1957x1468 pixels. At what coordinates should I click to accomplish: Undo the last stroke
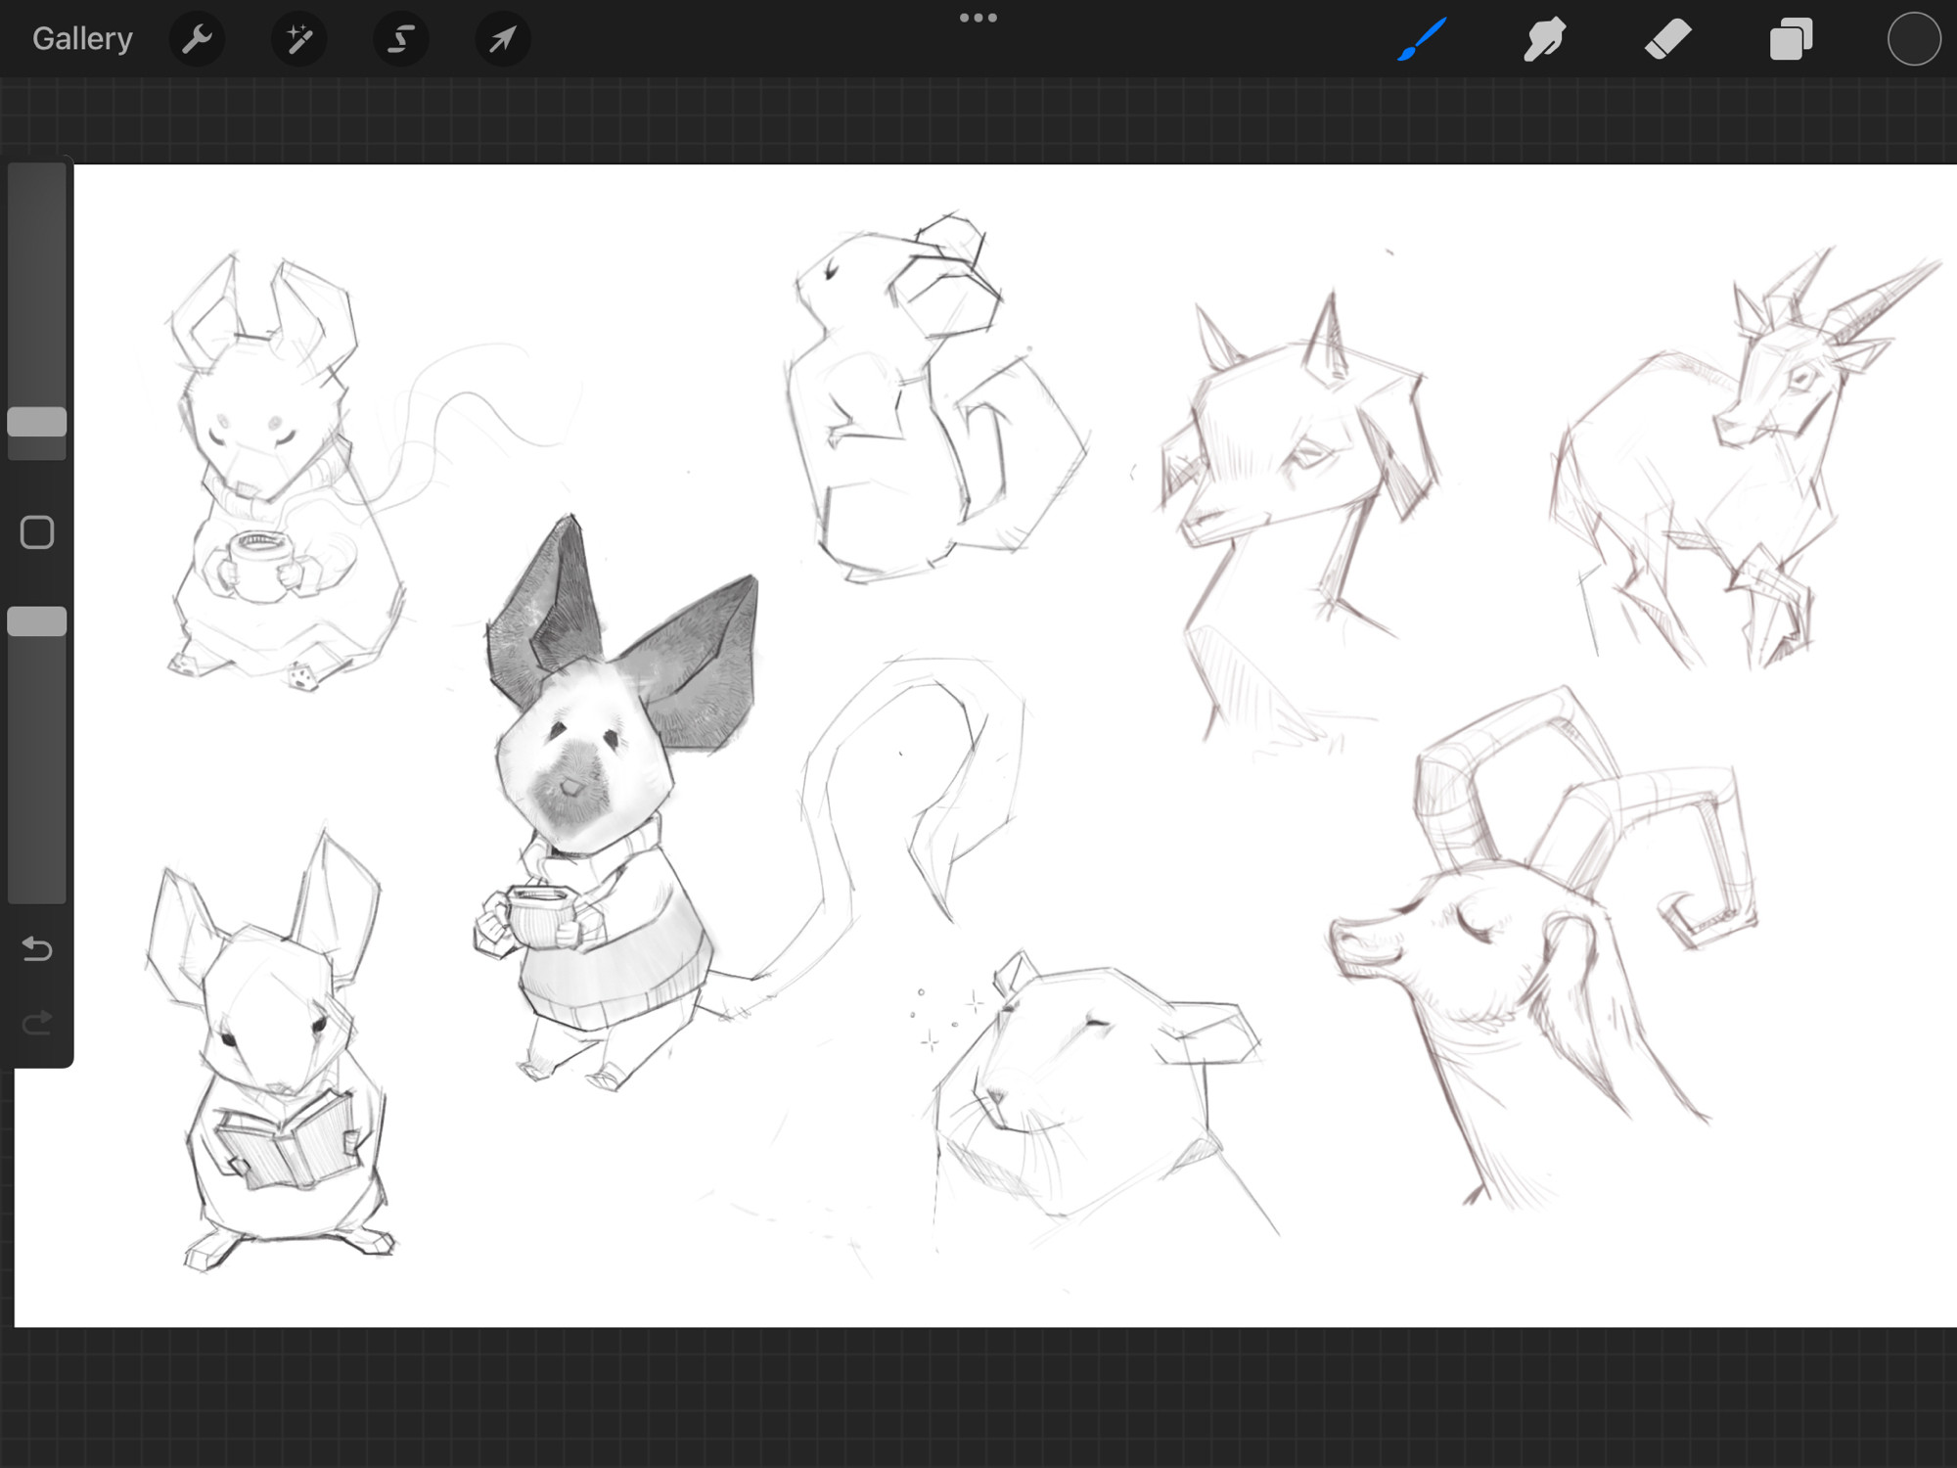37,948
